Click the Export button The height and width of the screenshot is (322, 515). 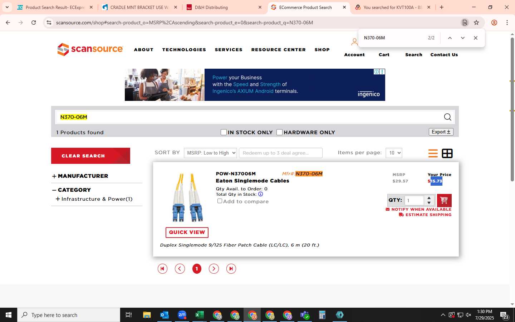pyautogui.click(x=441, y=132)
